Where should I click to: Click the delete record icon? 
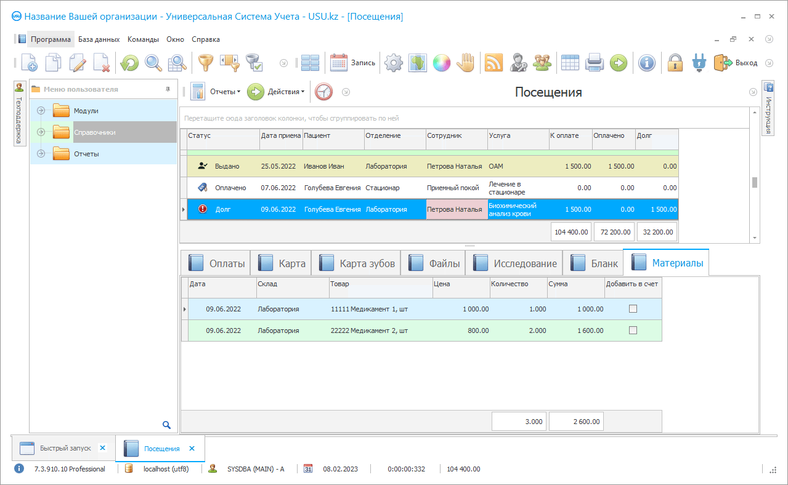pos(102,63)
